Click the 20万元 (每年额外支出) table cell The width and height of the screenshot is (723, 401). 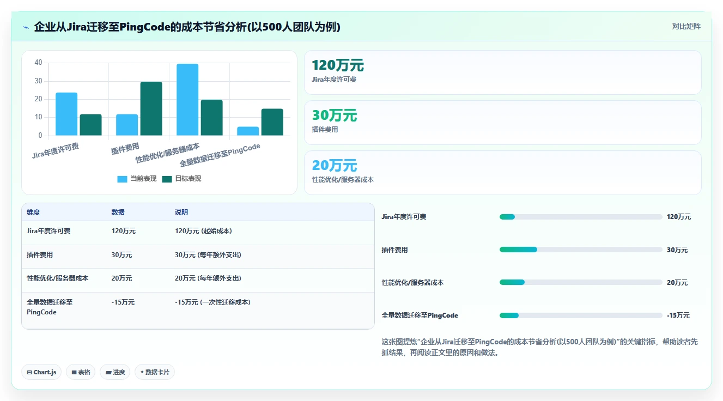click(208, 278)
